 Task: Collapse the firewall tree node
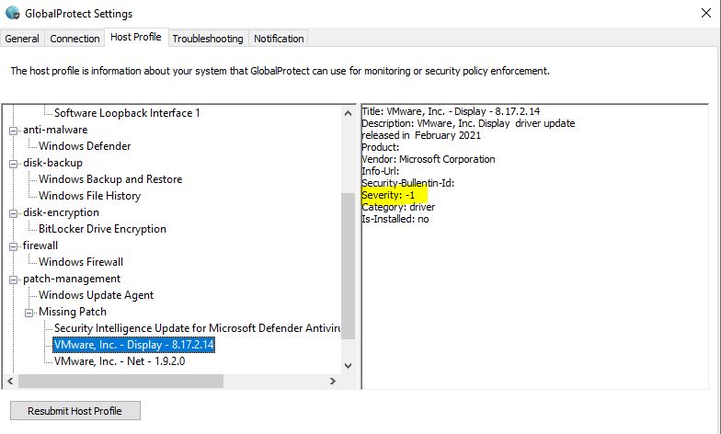tap(13, 246)
